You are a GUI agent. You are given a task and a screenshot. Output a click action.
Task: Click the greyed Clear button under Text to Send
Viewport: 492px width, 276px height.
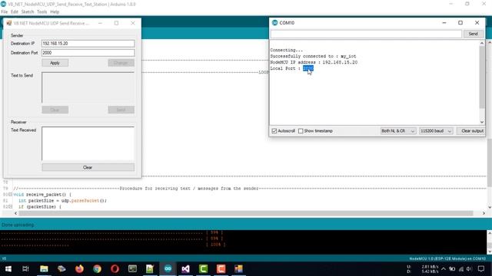(55, 110)
